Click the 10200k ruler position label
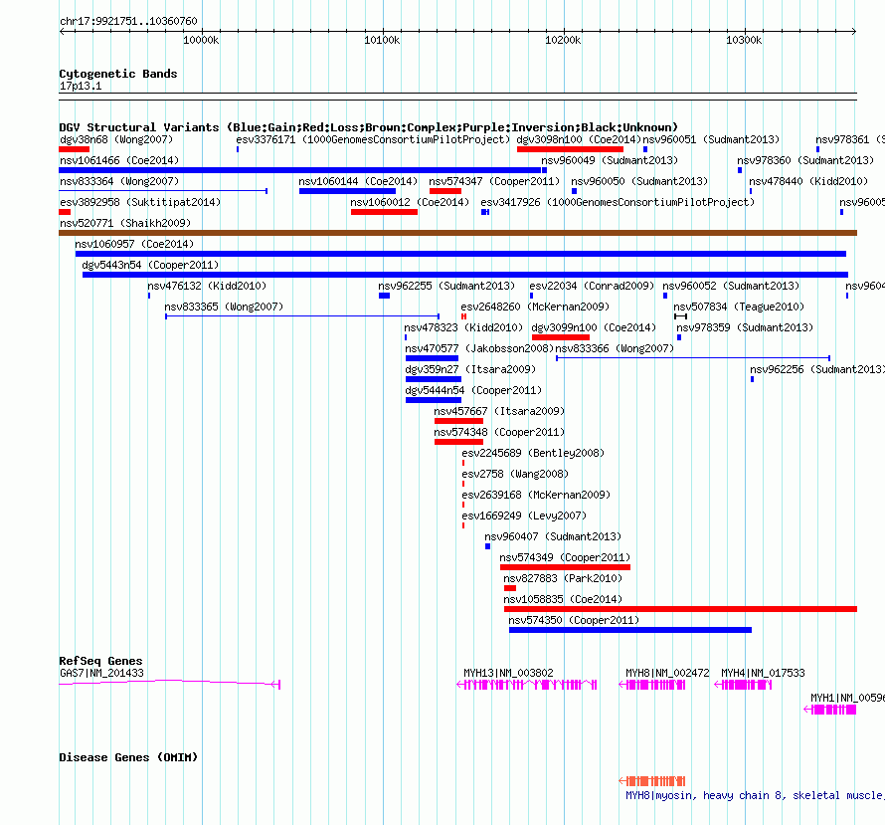Image resolution: width=885 pixels, height=825 pixels. point(563,40)
